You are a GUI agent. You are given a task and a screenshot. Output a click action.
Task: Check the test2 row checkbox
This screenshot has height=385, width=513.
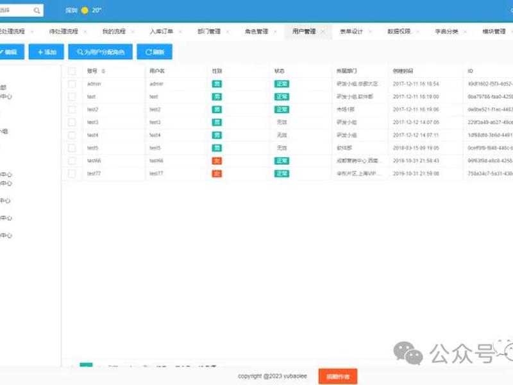coord(72,109)
